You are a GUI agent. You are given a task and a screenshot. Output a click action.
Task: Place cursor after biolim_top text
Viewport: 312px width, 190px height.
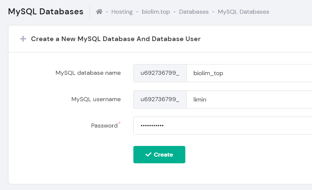click(x=224, y=73)
